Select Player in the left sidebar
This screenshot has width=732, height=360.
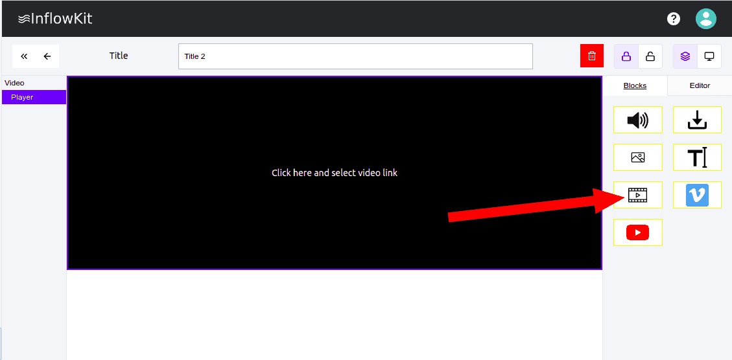[x=34, y=97]
